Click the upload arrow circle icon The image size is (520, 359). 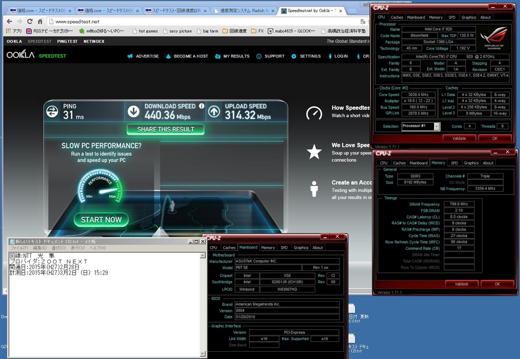(x=214, y=111)
